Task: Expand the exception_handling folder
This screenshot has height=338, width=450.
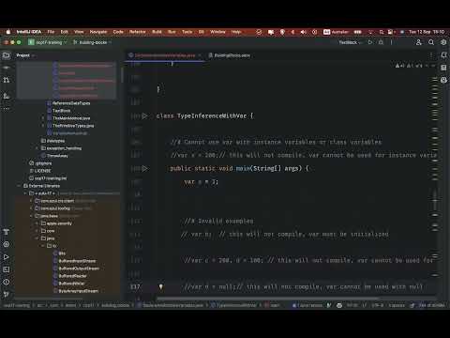Action: [x=37, y=148]
